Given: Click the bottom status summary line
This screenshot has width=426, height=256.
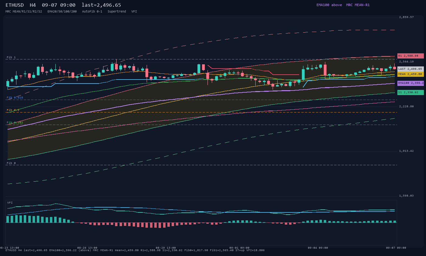Looking at the screenshot, I should pos(135,250).
